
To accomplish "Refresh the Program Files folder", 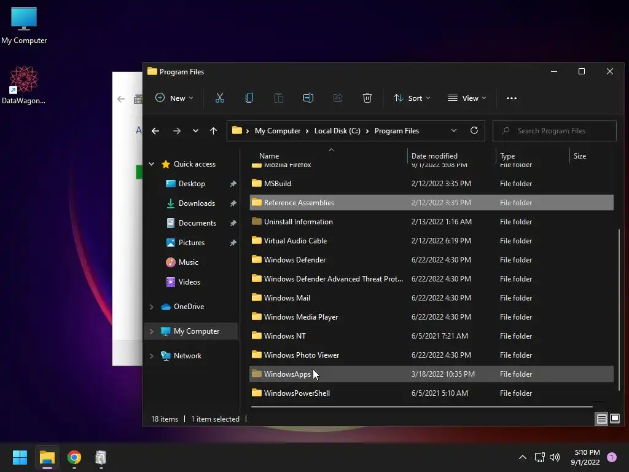I will point(474,130).
